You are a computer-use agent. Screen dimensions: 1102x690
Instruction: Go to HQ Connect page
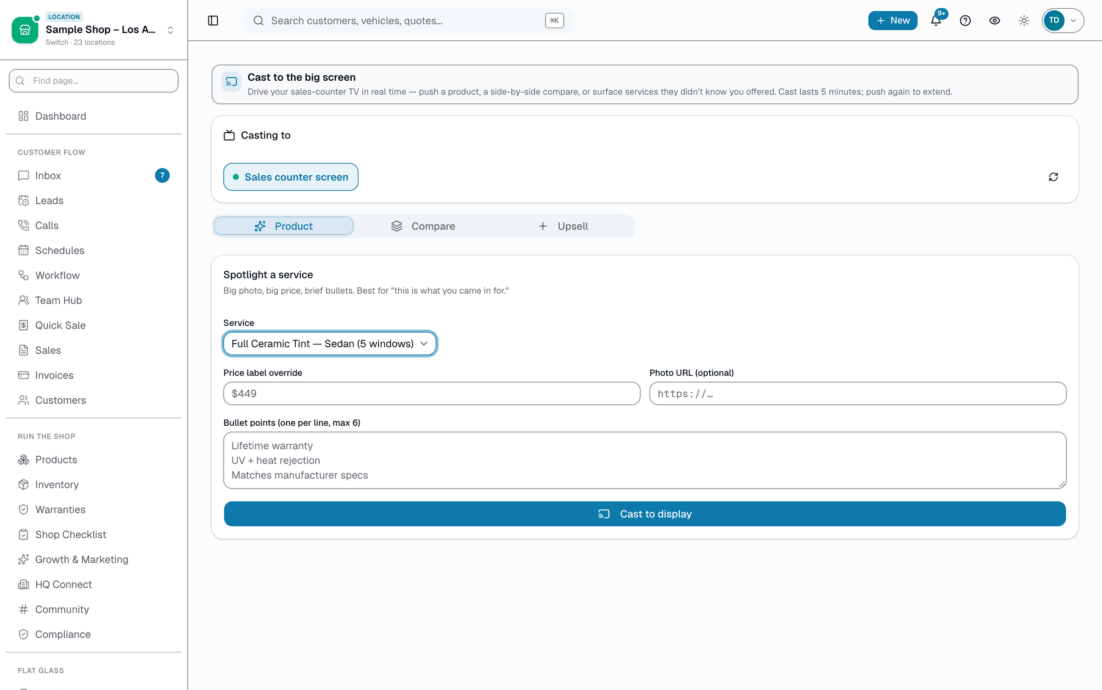pyautogui.click(x=94, y=584)
